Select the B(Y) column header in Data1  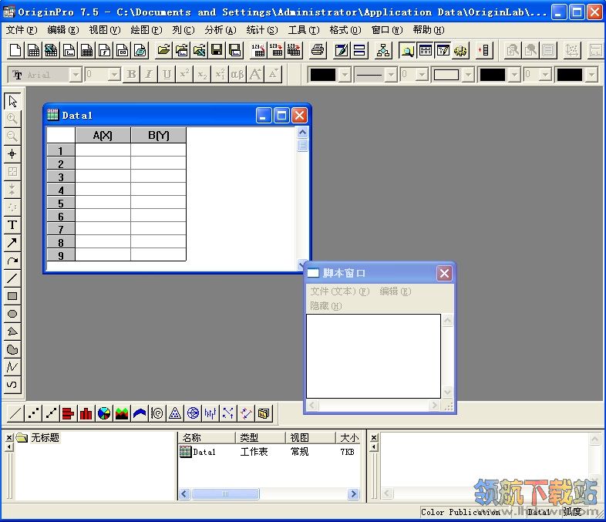click(159, 135)
